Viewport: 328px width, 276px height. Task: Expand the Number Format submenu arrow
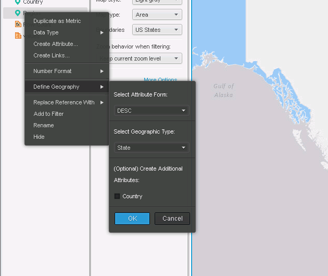[x=102, y=71]
